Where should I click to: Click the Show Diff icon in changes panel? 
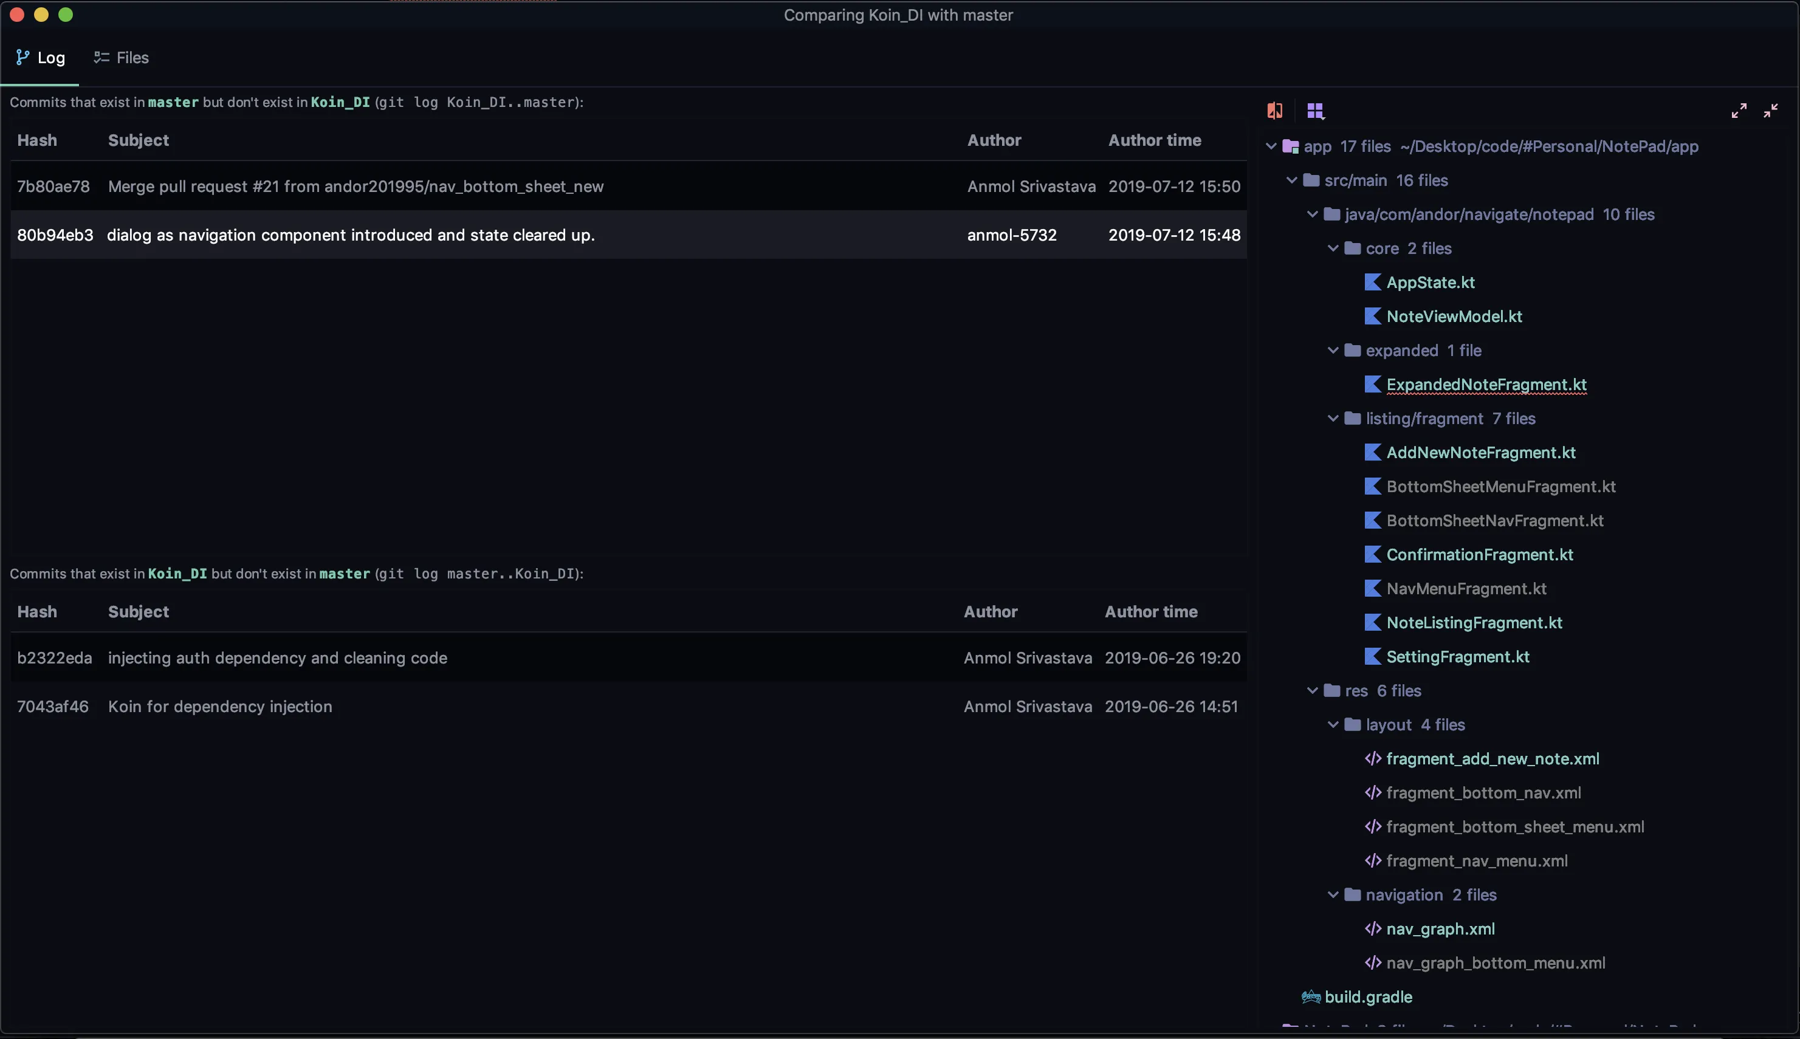pos(1275,111)
